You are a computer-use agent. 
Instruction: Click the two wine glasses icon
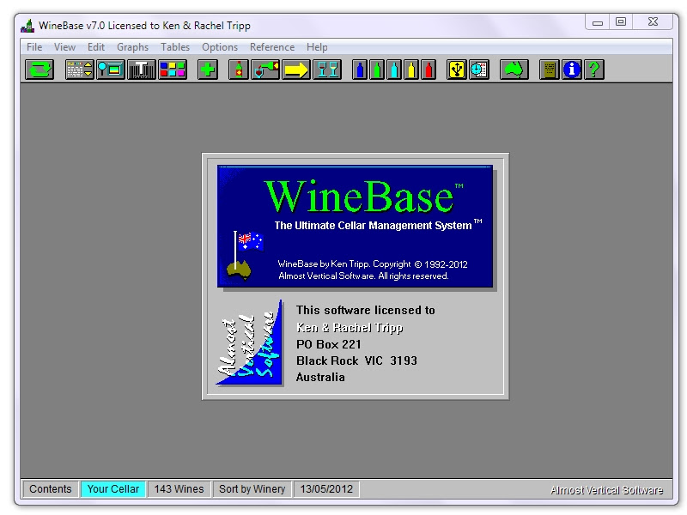pyautogui.click(x=327, y=70)
